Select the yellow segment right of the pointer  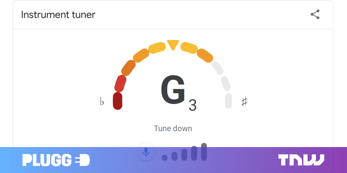[189, 48]
